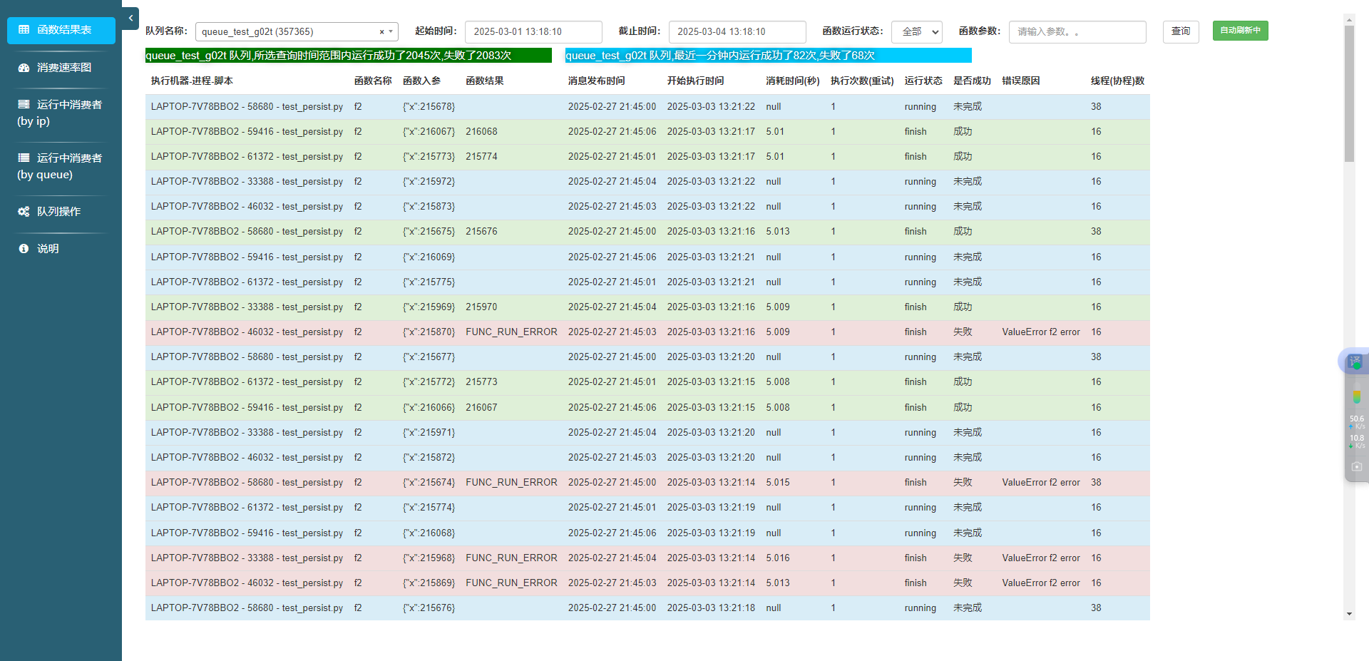Clear the selected queue with the × icon

[x=381, y=32]
